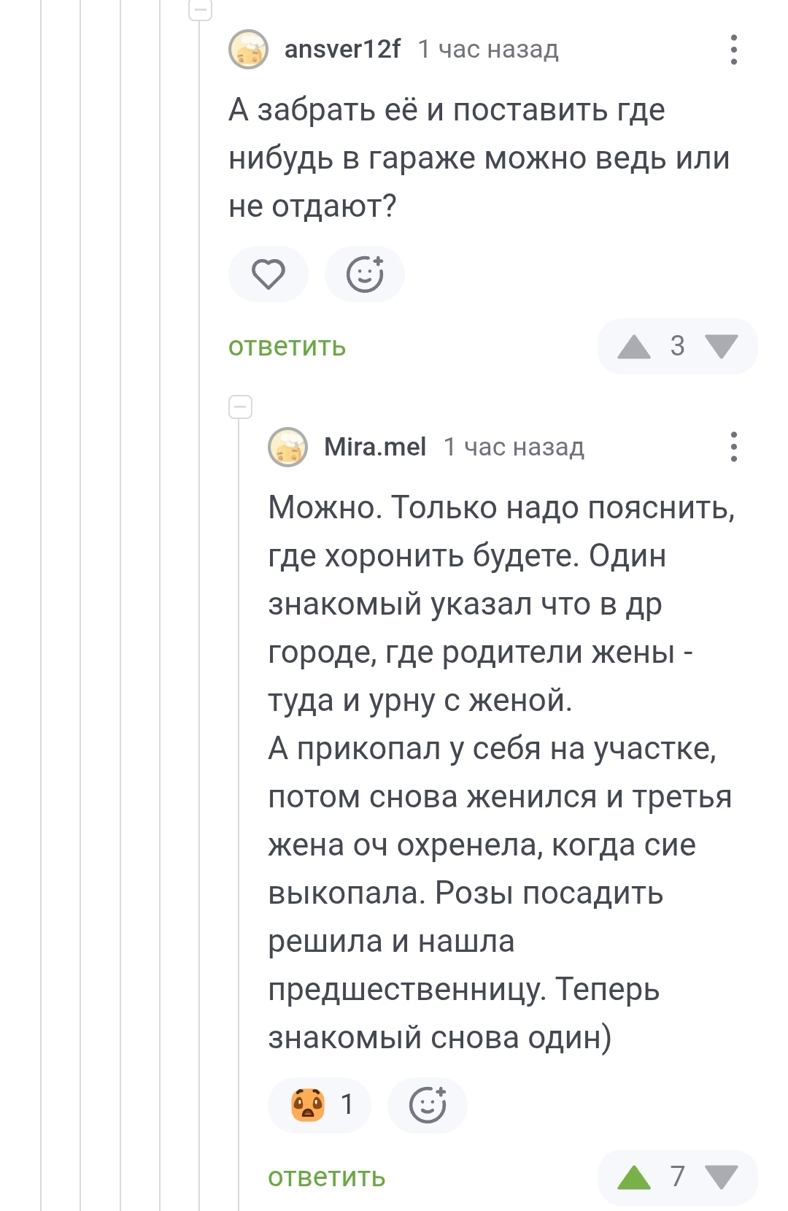Click ansver12f avatar picture

[x=249, y=50]
